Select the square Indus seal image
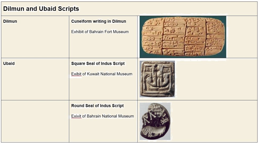Viewport: 259px width, 144px height. 157,79
